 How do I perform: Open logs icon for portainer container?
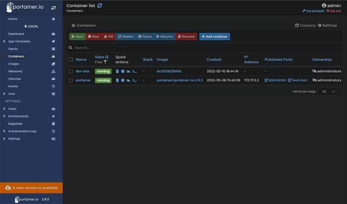pos(117,80)
